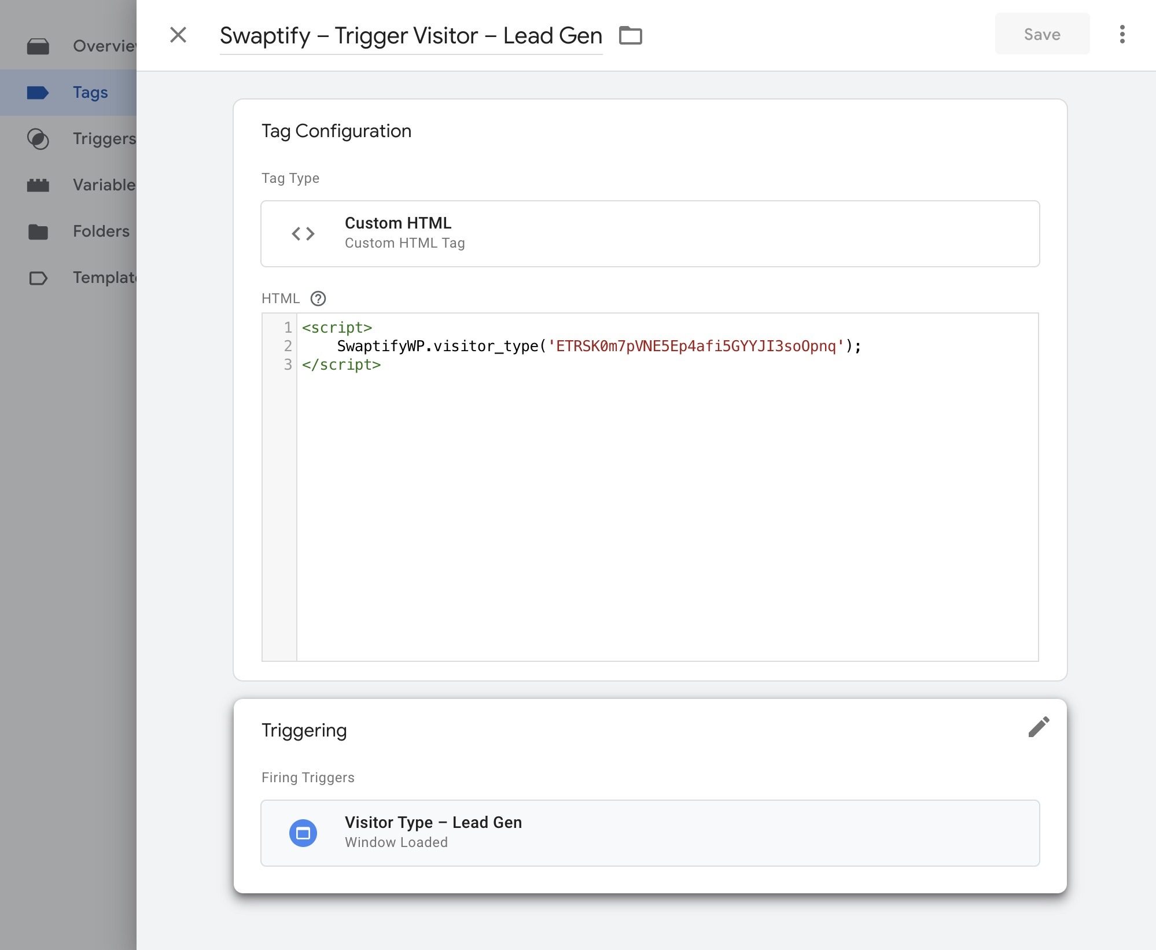This screenshot has height=950, width=1156.
Task: Open the three-dot more options menu
Action: tap(1122, 34)
